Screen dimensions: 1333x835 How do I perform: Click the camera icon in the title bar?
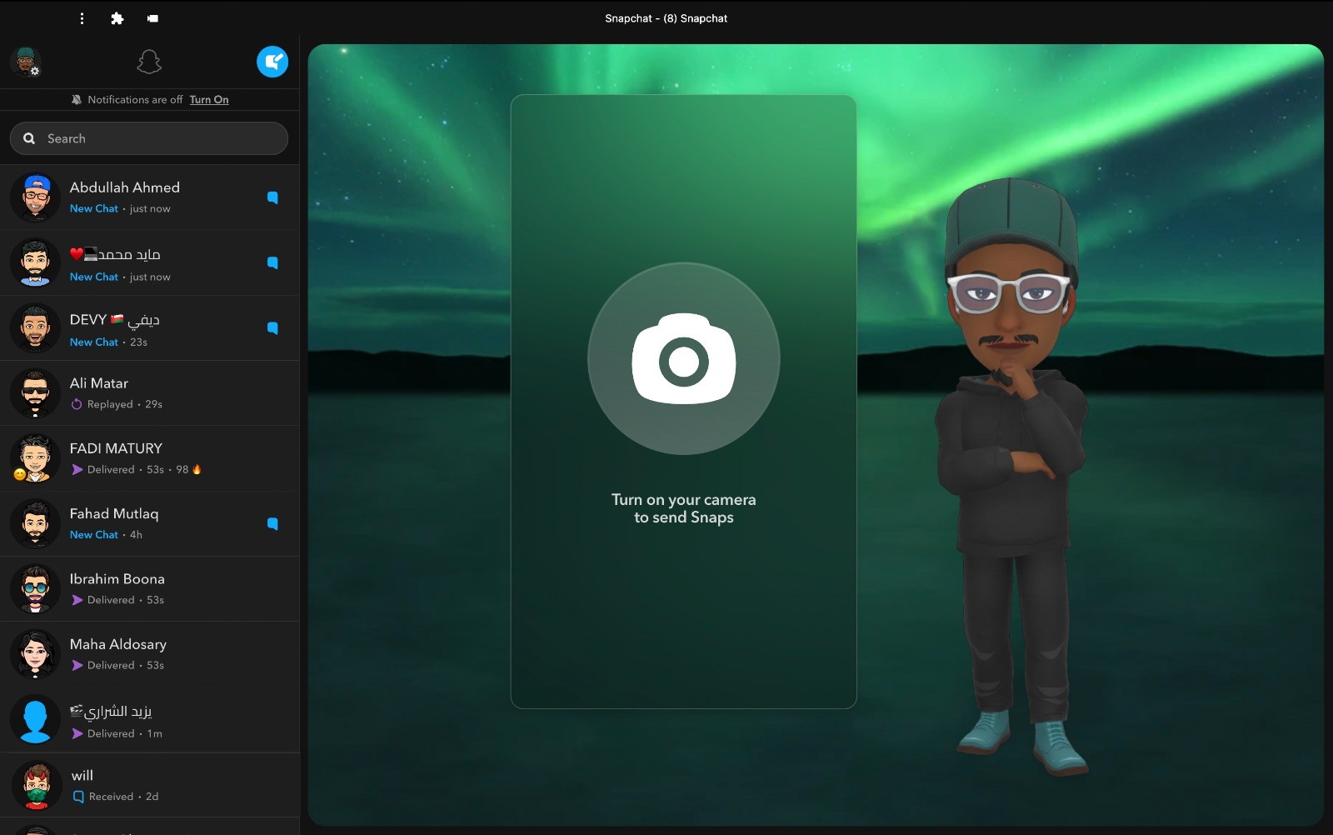[152, 18]
